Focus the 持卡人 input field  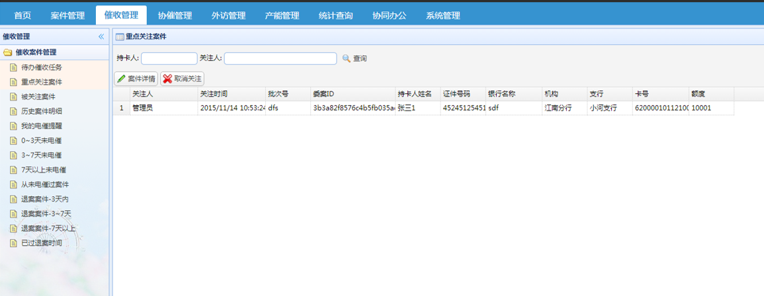click(x=169, y=59)
